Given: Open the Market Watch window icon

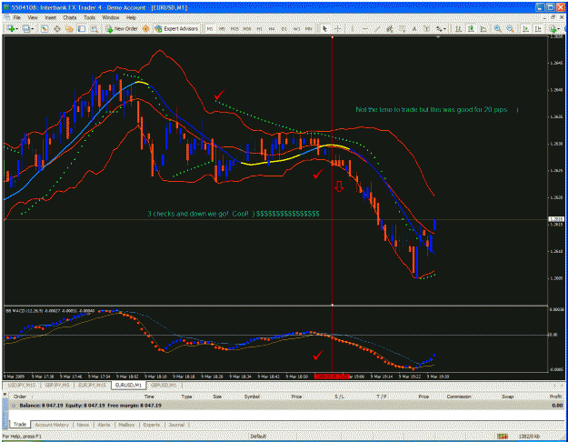Looking at the screenshot, I should 45,28.
